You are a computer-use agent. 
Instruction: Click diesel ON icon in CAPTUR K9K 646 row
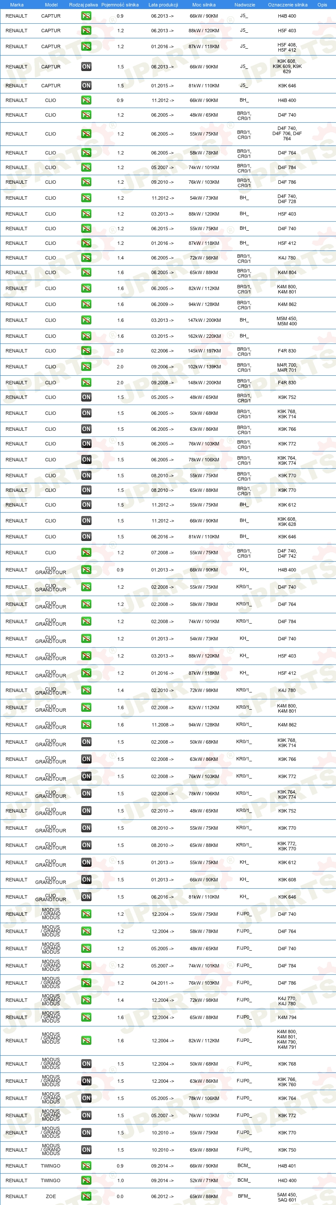click(86, 86)
